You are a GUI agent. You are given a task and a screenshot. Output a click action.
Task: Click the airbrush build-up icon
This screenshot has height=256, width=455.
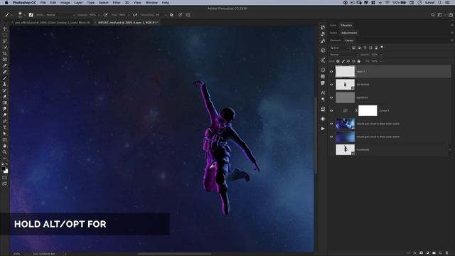(x=135, y=15)
